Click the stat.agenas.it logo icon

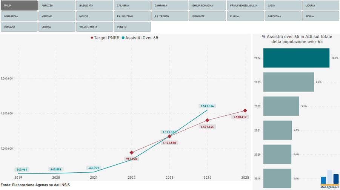[329, 177]
